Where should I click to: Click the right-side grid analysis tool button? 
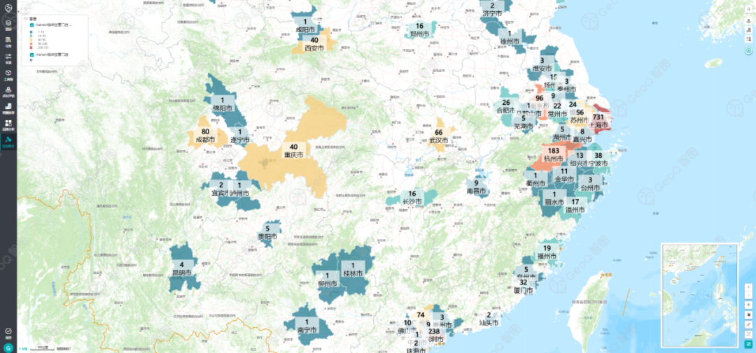748,39
